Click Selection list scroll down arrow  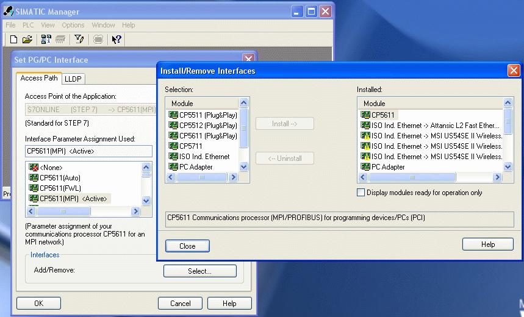point(243,166)
